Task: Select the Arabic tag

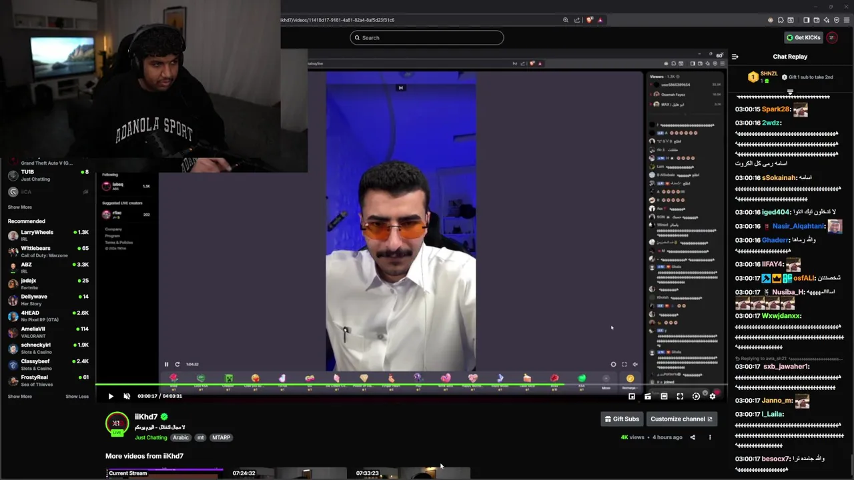Action: [x=181, y=437]
